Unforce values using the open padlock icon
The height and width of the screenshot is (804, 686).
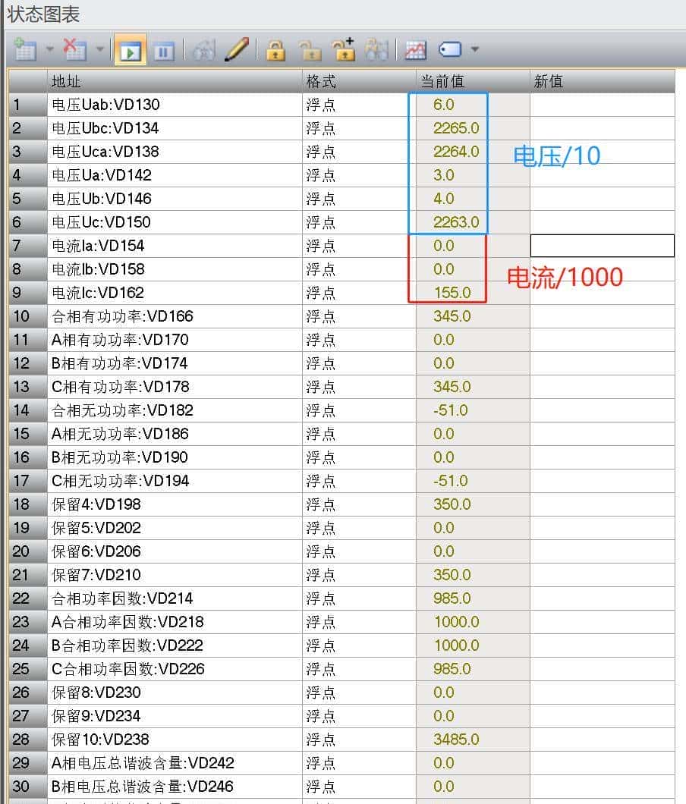point(310,50)
